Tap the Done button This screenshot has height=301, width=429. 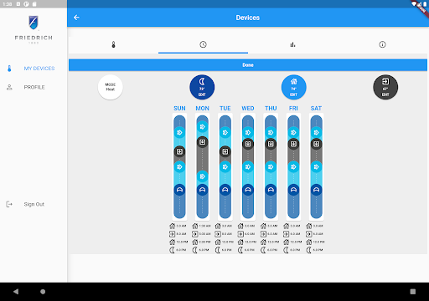point(248,65)
